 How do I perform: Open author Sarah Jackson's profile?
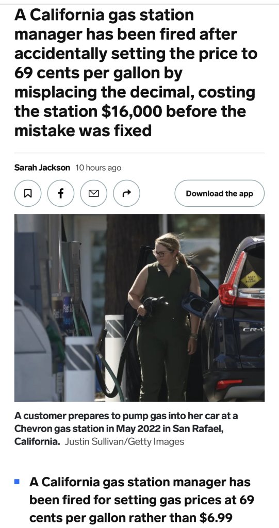42,168
